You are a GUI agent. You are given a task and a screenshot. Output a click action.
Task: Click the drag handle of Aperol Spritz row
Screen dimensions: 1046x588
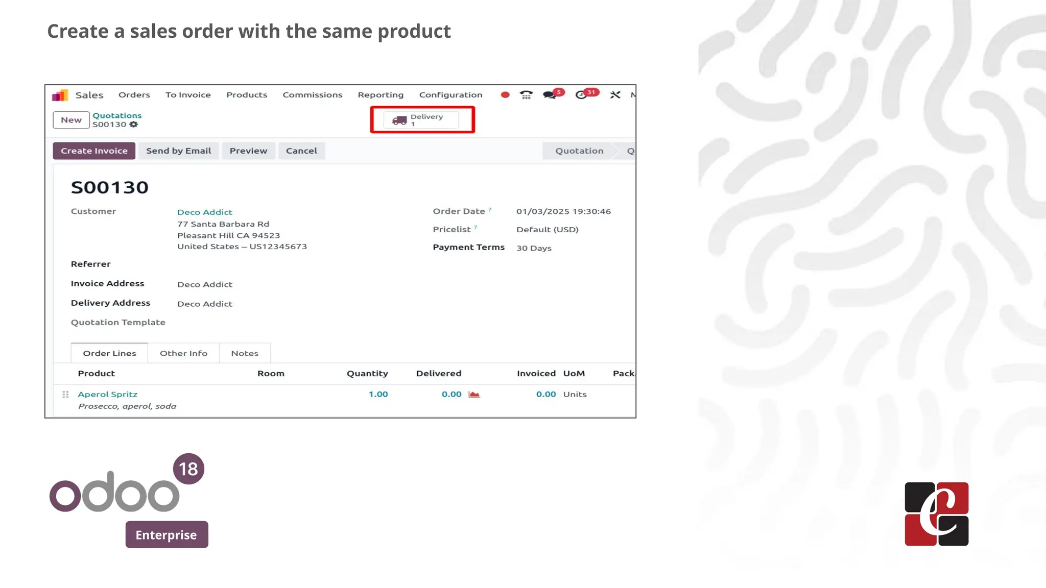(65, 395)
